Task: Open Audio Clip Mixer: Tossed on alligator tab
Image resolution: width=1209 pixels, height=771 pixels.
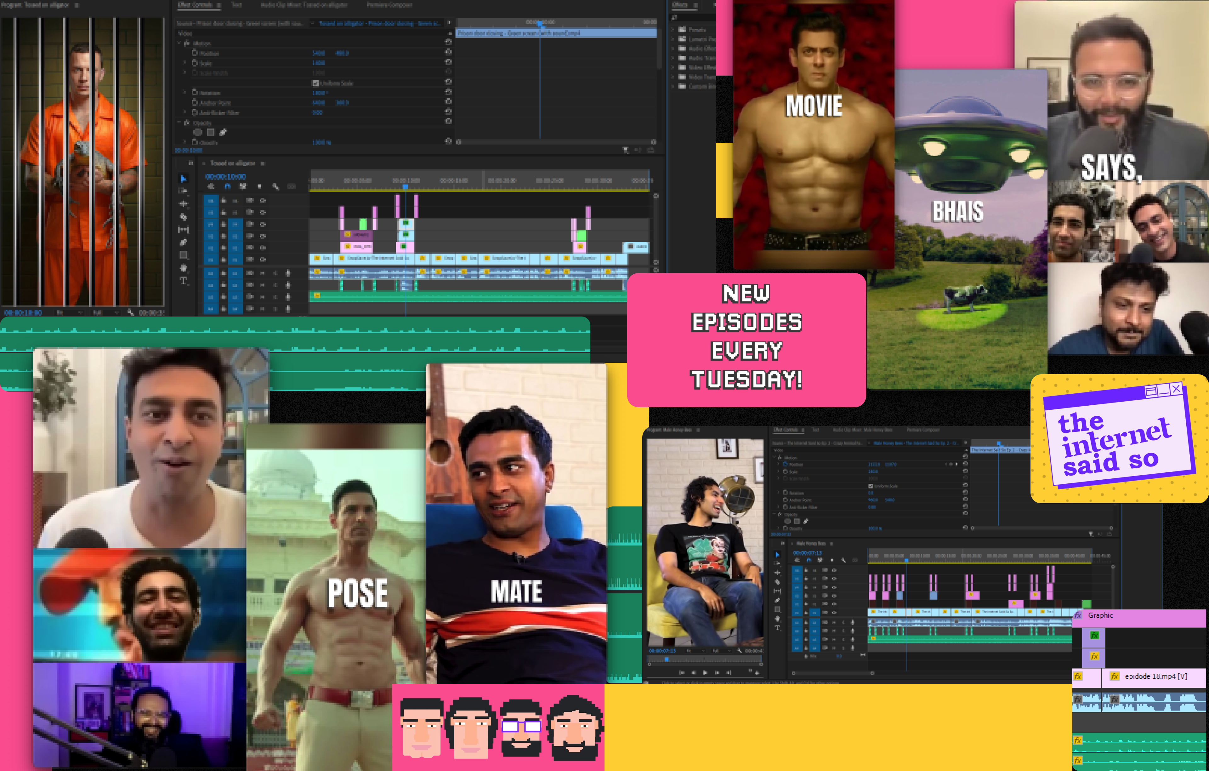Action: [304, 5]
